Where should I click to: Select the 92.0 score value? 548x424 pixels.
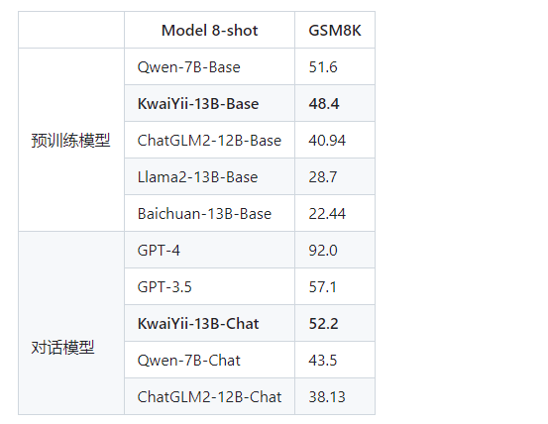tap(323, 251)
